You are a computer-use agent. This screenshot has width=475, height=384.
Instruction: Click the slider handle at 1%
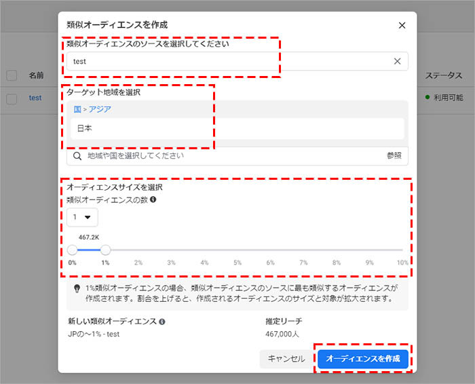[105, 250]
